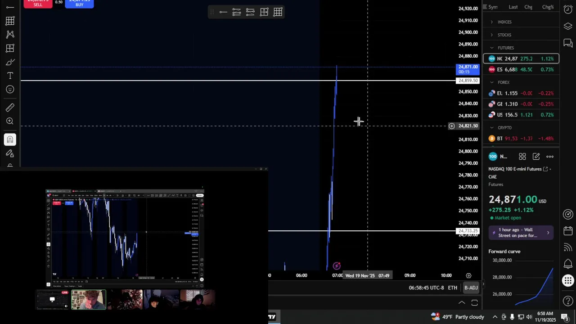576x324 pixels.
Task: Open the chart time axis settings gear
Action: (468, 275)
